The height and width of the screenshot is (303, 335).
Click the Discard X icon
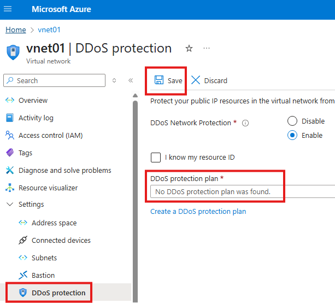pos(196,80)
